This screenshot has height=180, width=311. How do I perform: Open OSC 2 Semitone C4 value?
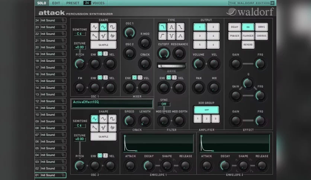(79, 125)
